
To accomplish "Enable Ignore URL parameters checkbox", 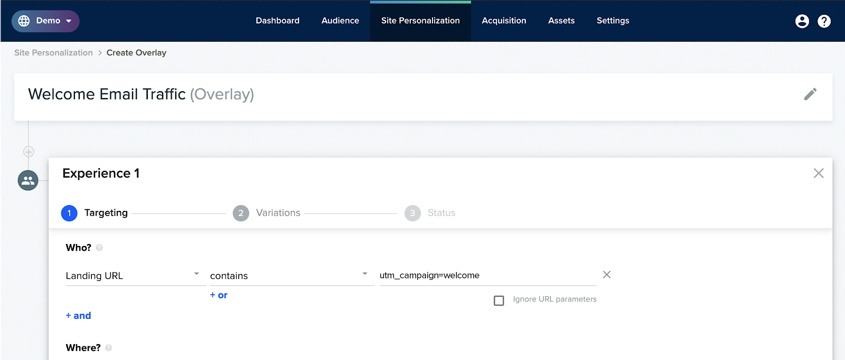I will (499, 300).
